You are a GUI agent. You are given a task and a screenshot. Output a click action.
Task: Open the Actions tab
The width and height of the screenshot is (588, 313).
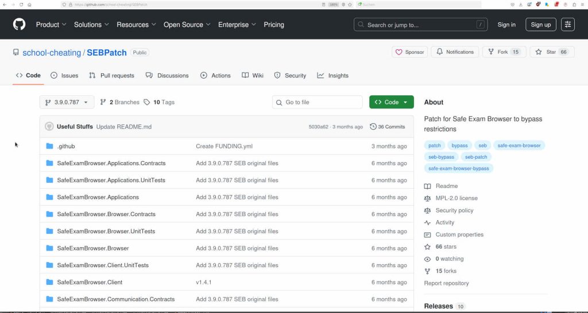216,75
